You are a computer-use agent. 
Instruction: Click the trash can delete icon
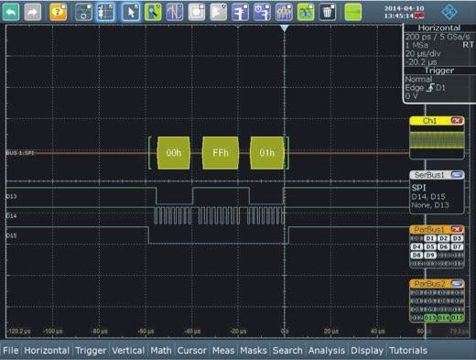point(328,12)
